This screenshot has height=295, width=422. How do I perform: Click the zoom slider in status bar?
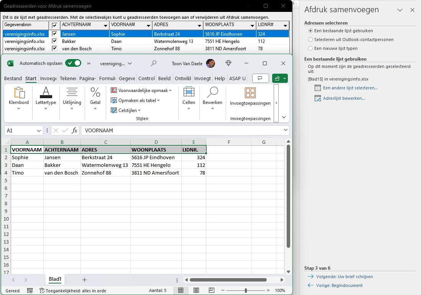tap(246, 290)
